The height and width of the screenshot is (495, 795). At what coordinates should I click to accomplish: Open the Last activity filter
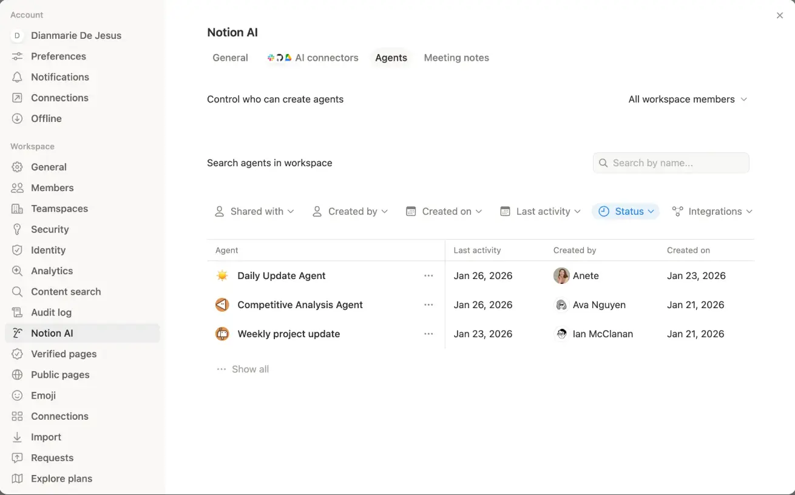coord(540,211)
